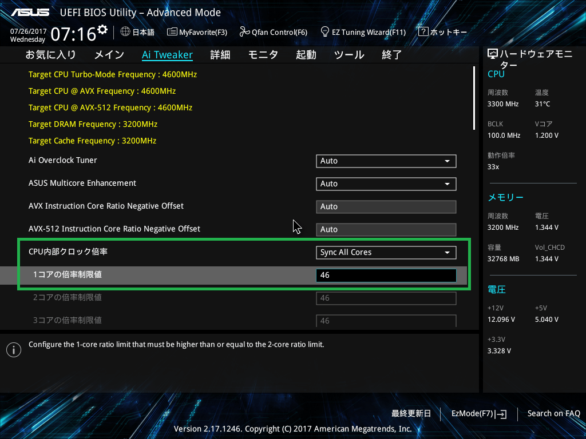Open settings gear next to clock

pyautogui.click(x=102, y=30)
